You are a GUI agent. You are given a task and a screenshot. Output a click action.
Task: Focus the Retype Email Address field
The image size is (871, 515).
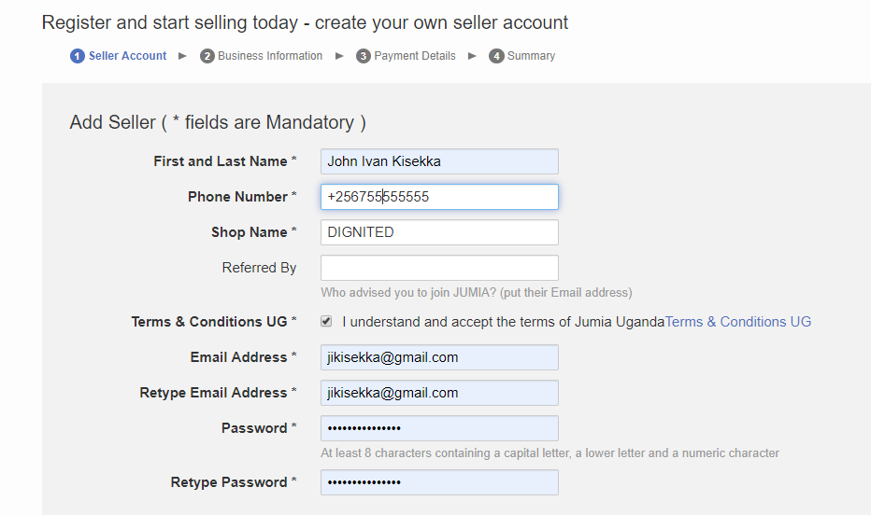pos(439,393)
